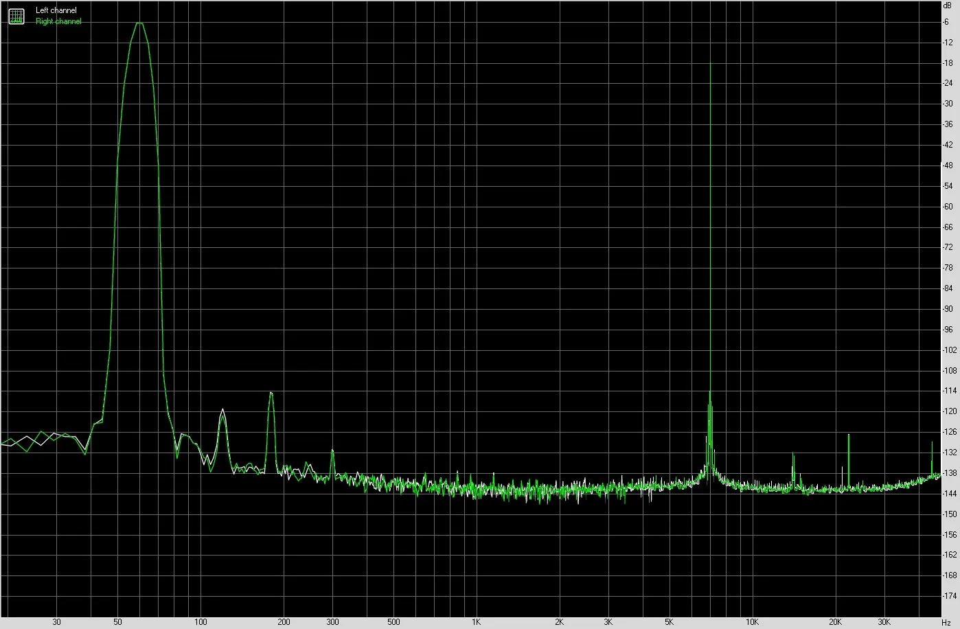
Task: Click the "-162" dB axis value
Action: click(950, 555)
